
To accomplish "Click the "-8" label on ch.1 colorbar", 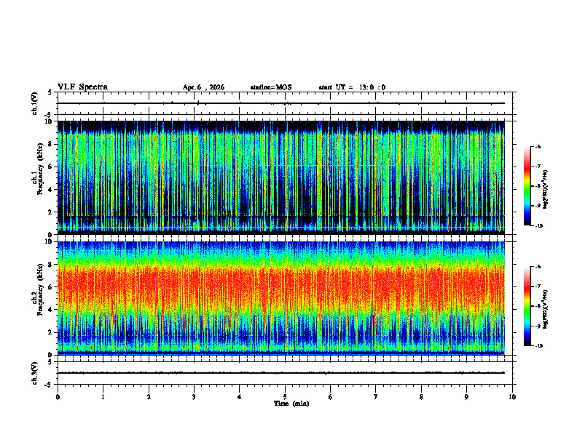I will point(537,186).
